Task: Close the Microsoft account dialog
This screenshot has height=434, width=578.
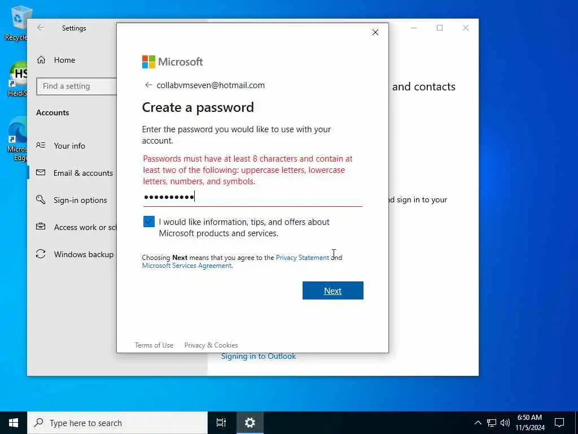Action: pyautogui.click(x=375, y=32)
